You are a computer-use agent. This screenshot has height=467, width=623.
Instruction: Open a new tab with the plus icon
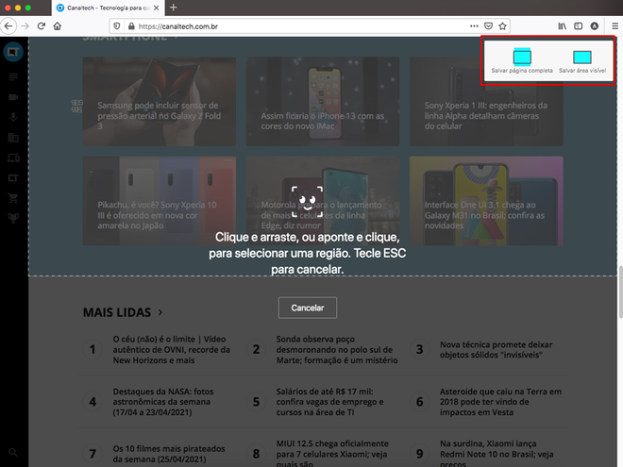pos(174,8)
